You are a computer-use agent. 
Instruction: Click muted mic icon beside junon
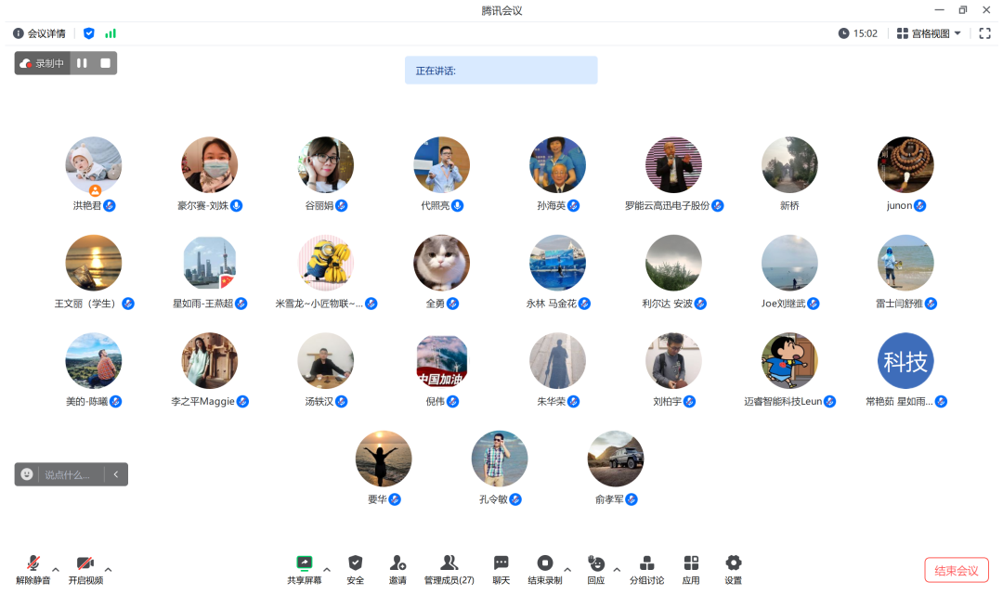[919, 205]
